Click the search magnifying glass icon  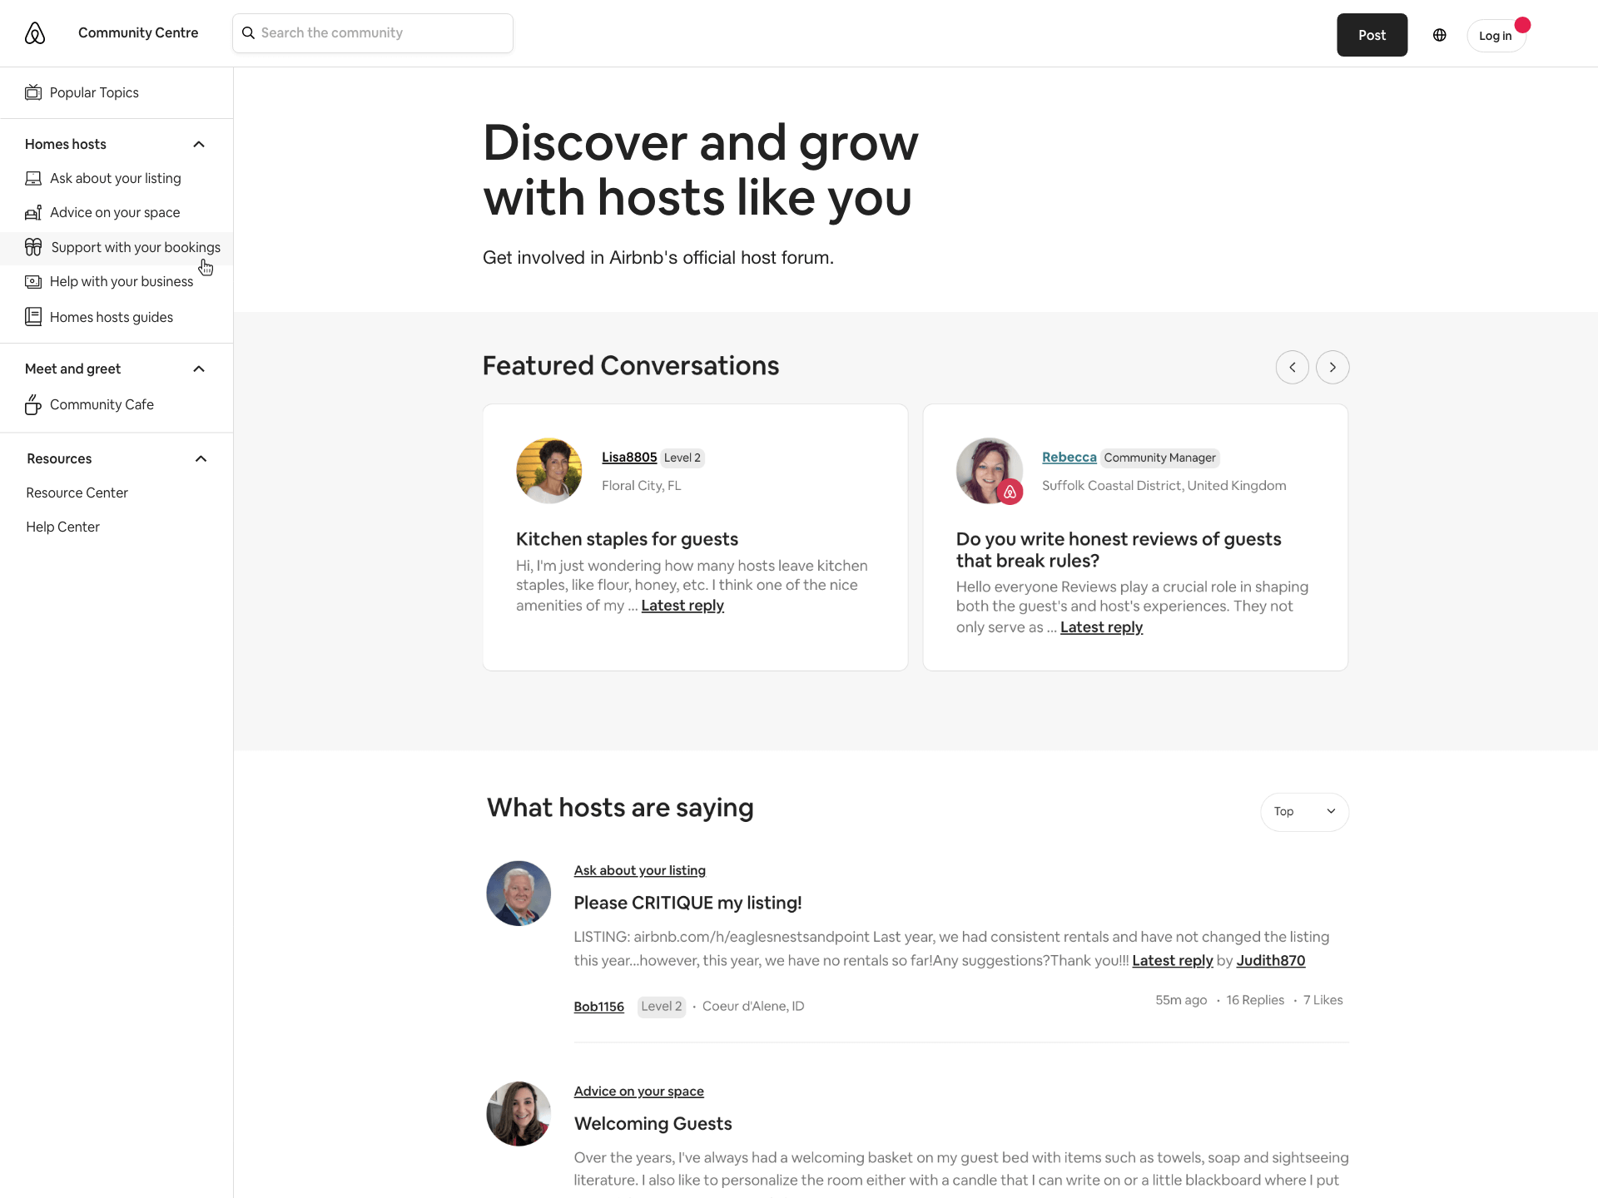click(248, 33)
